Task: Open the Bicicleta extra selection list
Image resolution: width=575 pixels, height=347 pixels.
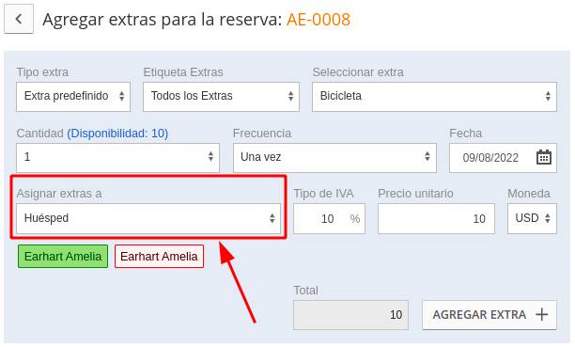Action: tap(434, 97)
